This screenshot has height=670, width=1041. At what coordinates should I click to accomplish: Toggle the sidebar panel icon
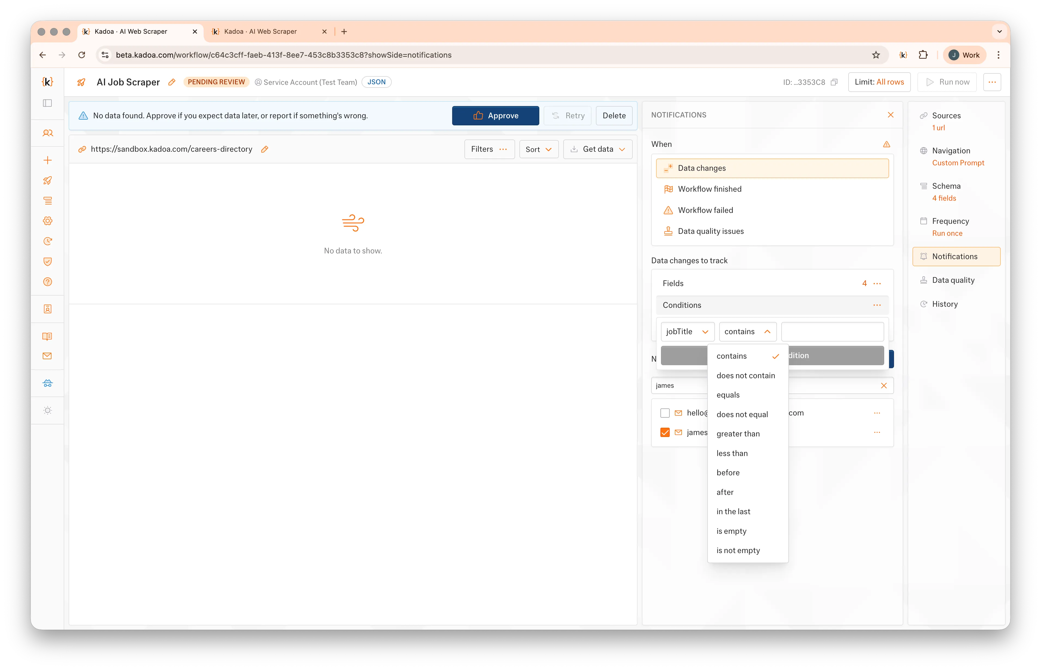(47, 103)
